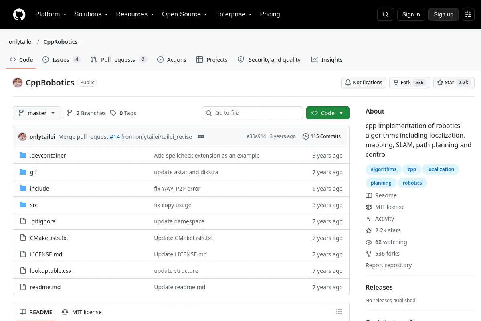This screenshot has height=321, width=481.
Task: View 0 Tags link
Action: pos(123,113)
